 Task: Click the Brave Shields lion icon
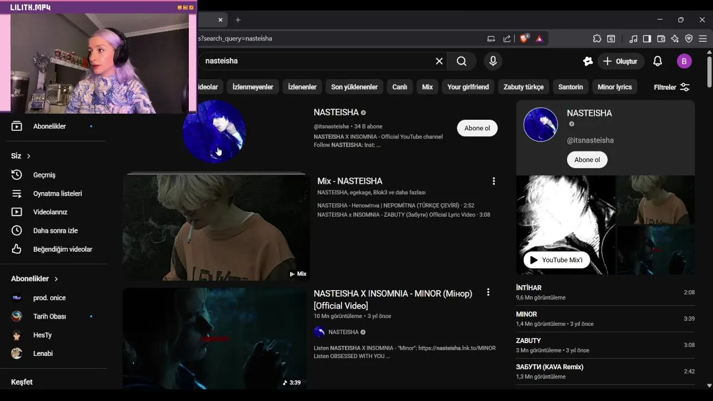tap(524, 38)
